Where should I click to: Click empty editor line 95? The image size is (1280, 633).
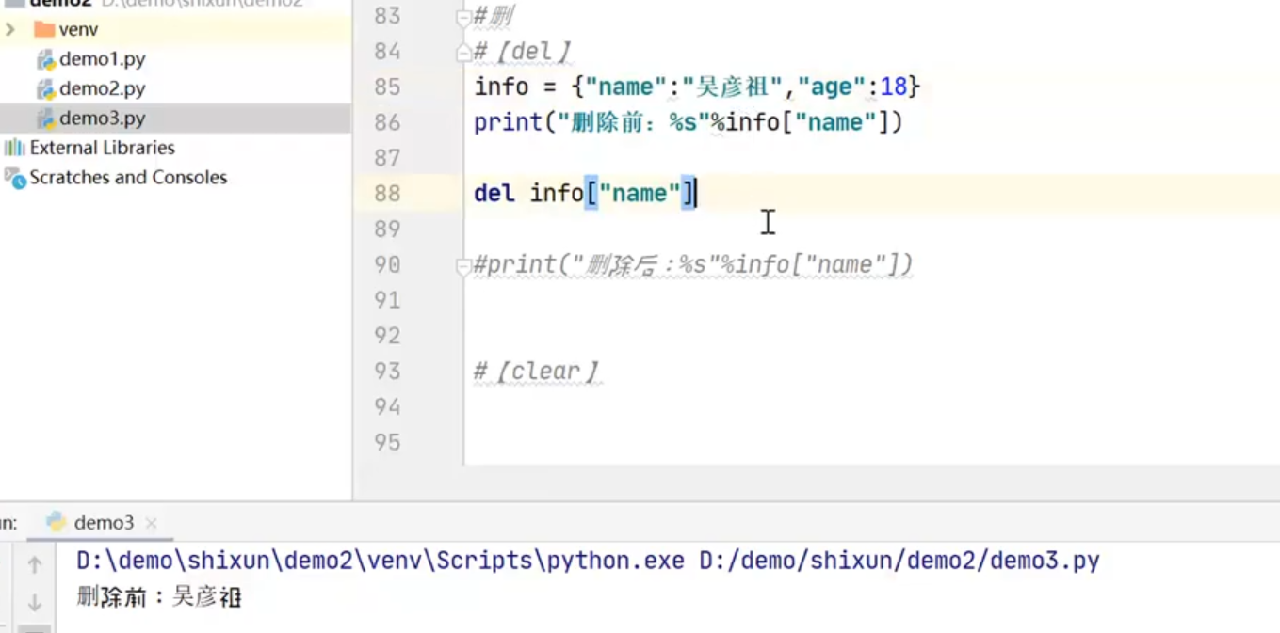[x=871, y=442]
